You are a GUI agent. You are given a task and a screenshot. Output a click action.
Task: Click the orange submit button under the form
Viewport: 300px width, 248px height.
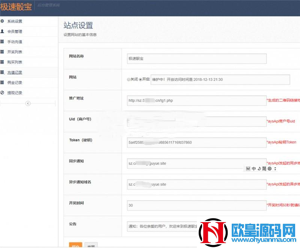coord(76,245)
